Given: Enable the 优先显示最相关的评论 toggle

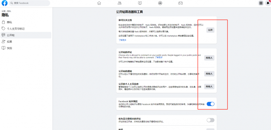Looking at the screenshot, I should tap(210, 120).
